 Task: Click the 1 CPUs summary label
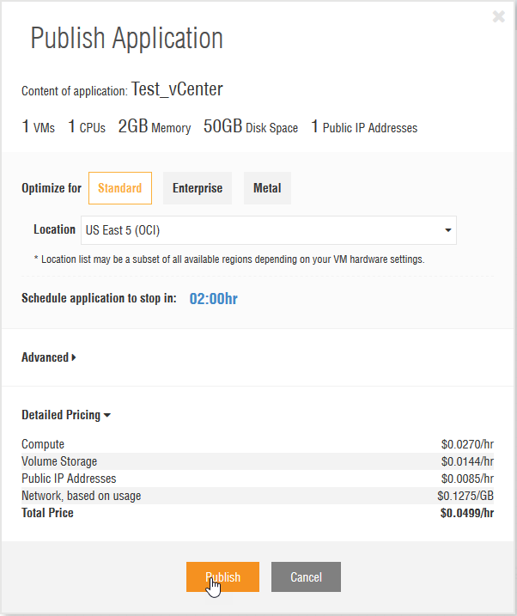point(87,128)
